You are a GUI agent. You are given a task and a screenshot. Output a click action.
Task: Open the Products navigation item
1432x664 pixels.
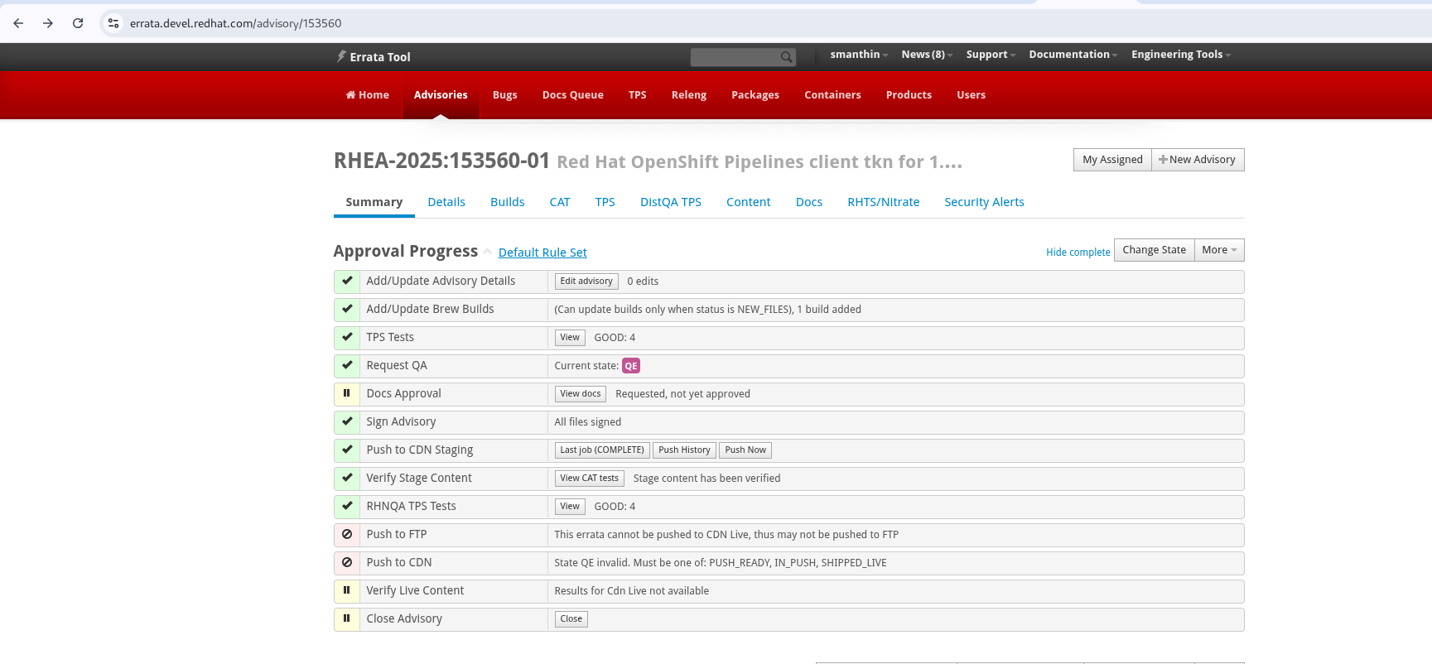click(909, 95)
